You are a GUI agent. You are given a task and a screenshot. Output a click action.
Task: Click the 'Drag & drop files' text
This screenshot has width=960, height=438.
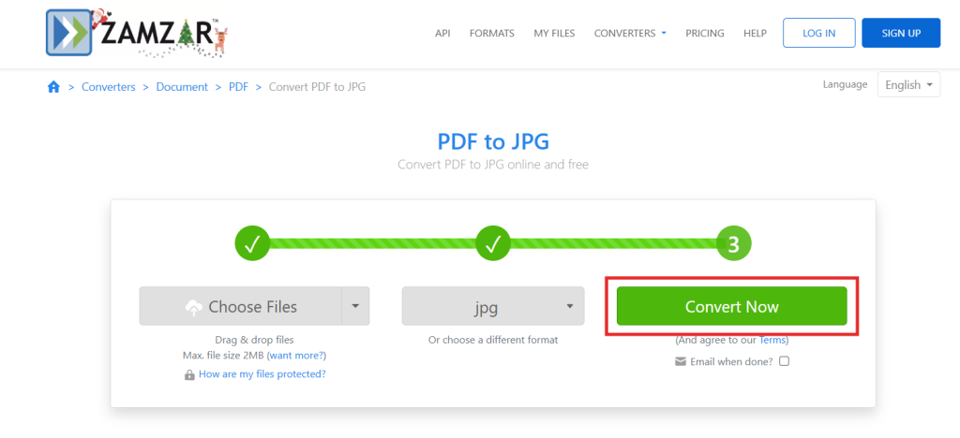click(x=254, y=340)
